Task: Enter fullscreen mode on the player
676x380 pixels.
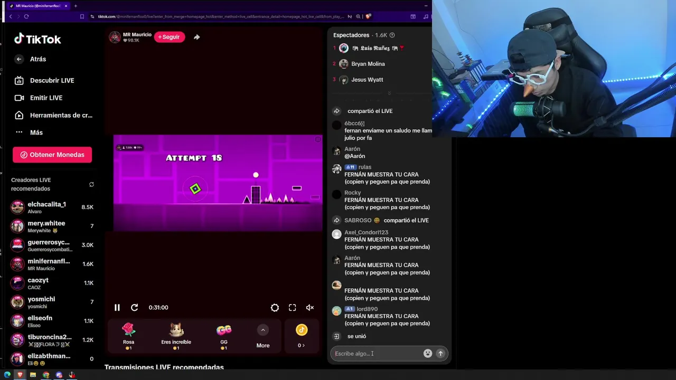Action: point(293,308)
